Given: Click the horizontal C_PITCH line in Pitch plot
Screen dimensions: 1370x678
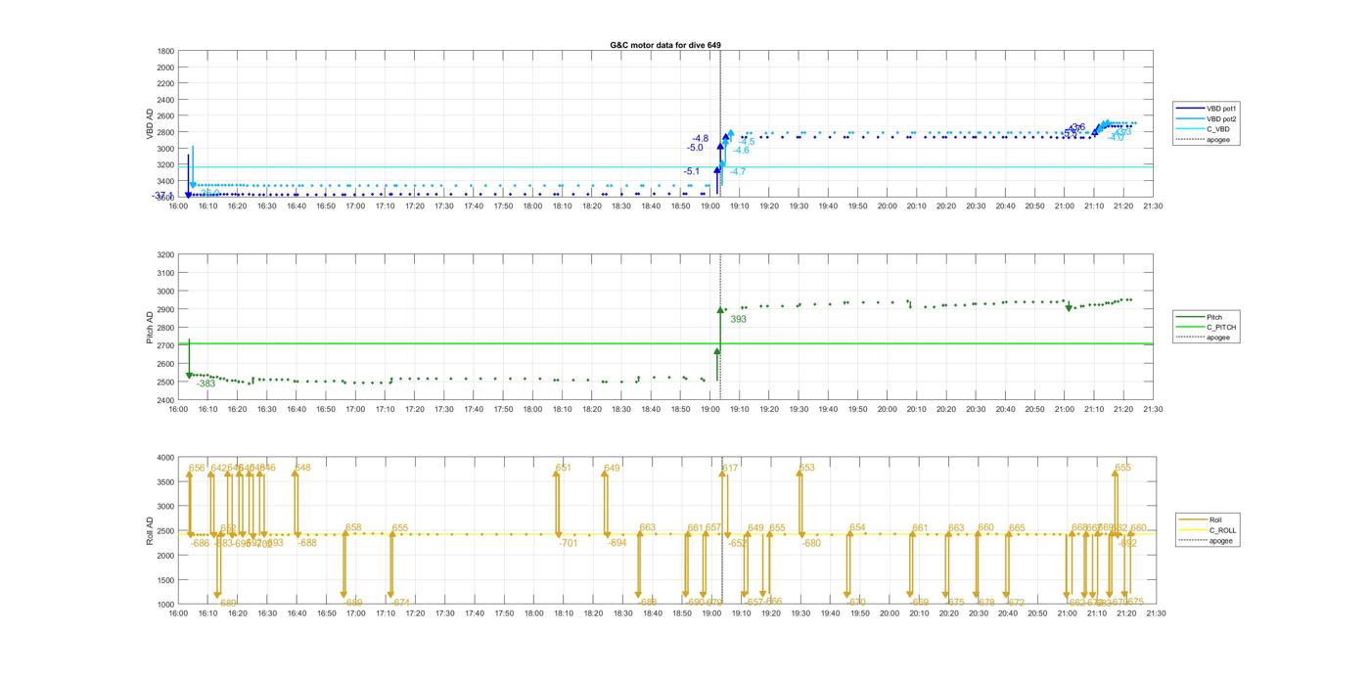Looking at the screenshot, I should pos(665,343).
